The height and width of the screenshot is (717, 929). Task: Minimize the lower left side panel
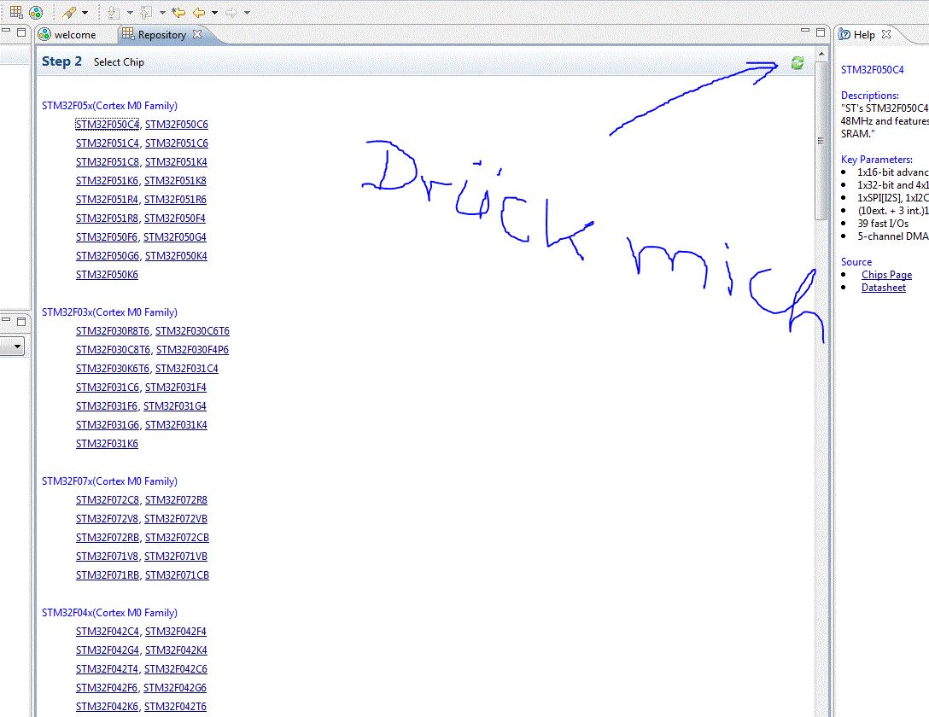[6, 320]
